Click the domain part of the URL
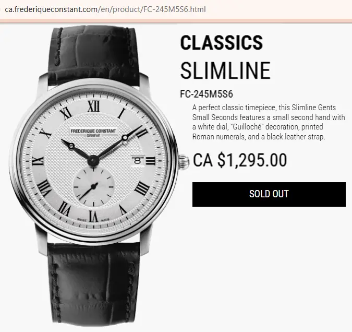 (x=51, y=9)
